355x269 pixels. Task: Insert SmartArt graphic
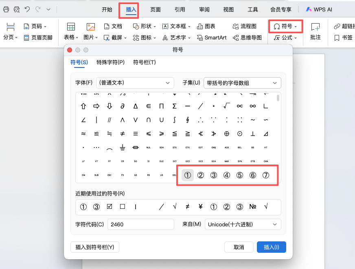pyautogui.click(x=212, y=37)
